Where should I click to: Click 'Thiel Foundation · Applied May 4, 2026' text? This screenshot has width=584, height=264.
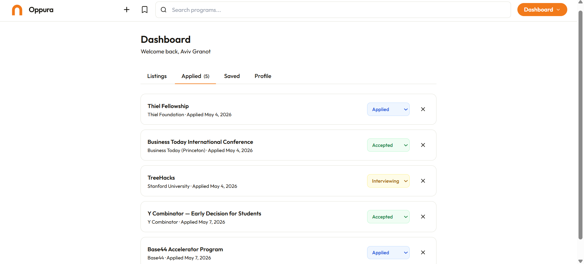(189, 115)
